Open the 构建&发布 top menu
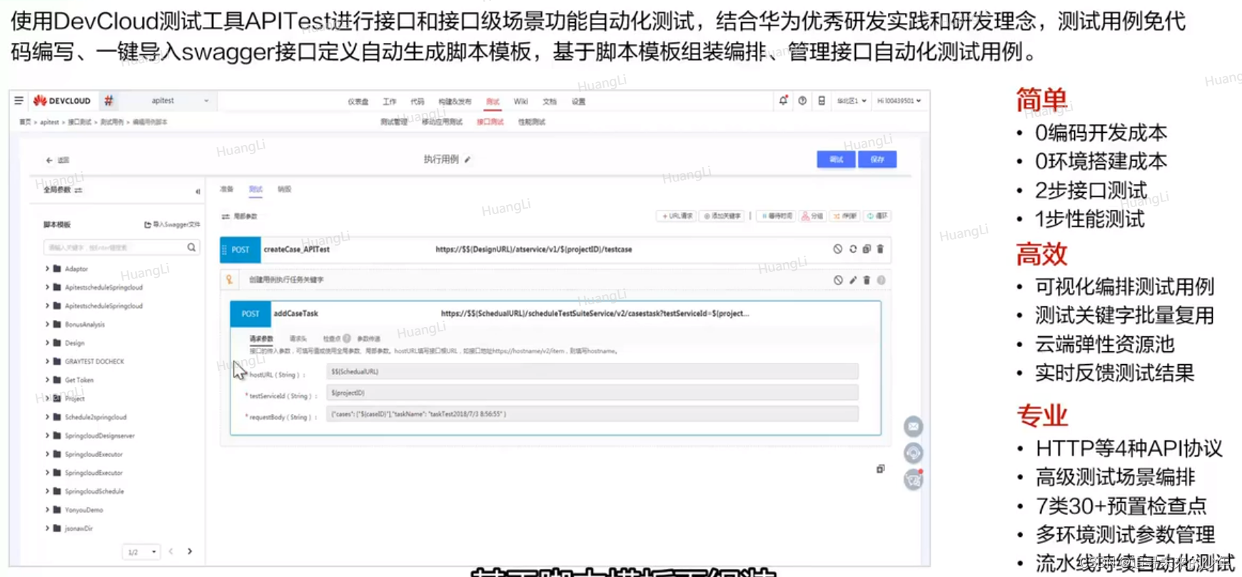Screen dimensions: 1242x577 click(455, 101)
